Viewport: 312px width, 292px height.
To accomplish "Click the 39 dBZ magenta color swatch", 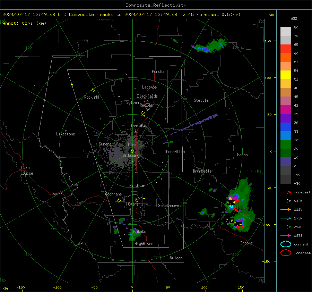I will (x=286, y=110).
